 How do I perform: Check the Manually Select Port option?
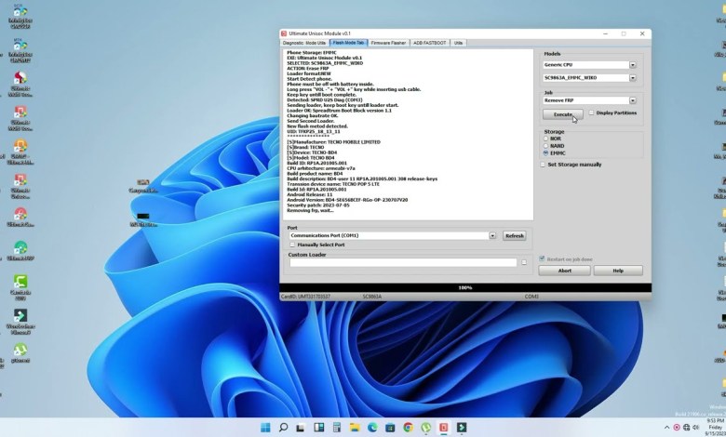[x=293, y=245]
